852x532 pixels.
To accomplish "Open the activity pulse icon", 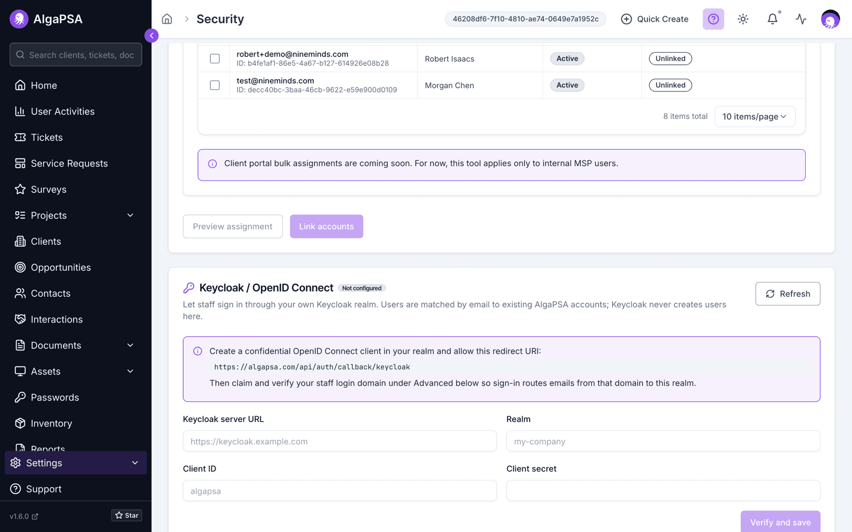I will [801, 19].
